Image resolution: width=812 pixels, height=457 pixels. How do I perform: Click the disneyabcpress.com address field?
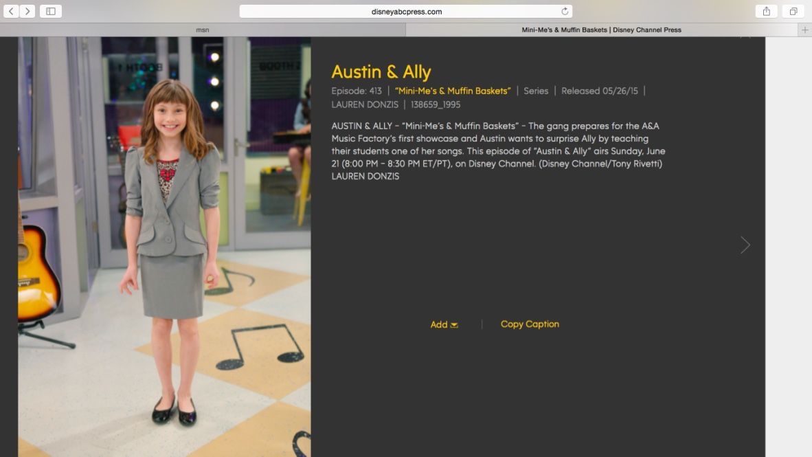coord(406,12)
